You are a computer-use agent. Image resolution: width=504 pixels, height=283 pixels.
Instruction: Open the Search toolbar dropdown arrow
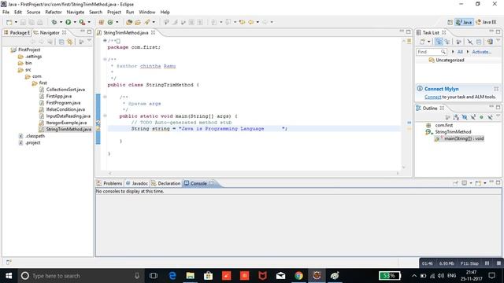pyautogui.click(x=154, y=22)
